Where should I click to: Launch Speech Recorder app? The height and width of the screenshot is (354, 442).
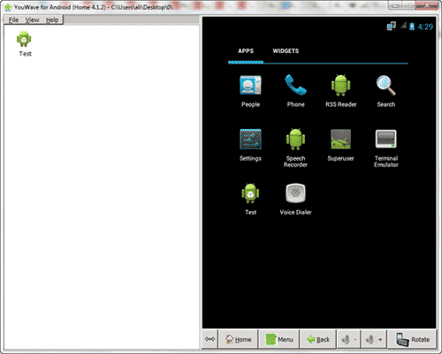(x=295, y=147)
